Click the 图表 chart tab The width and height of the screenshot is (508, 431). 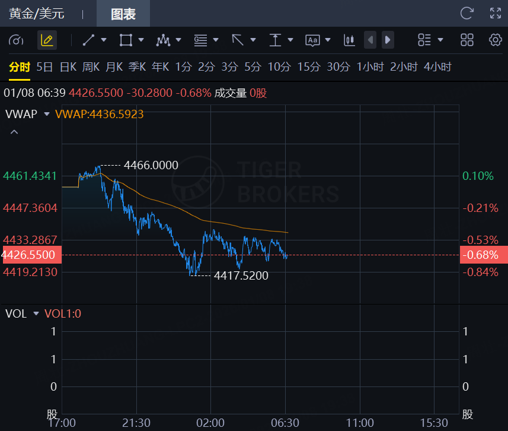[123, 14]
